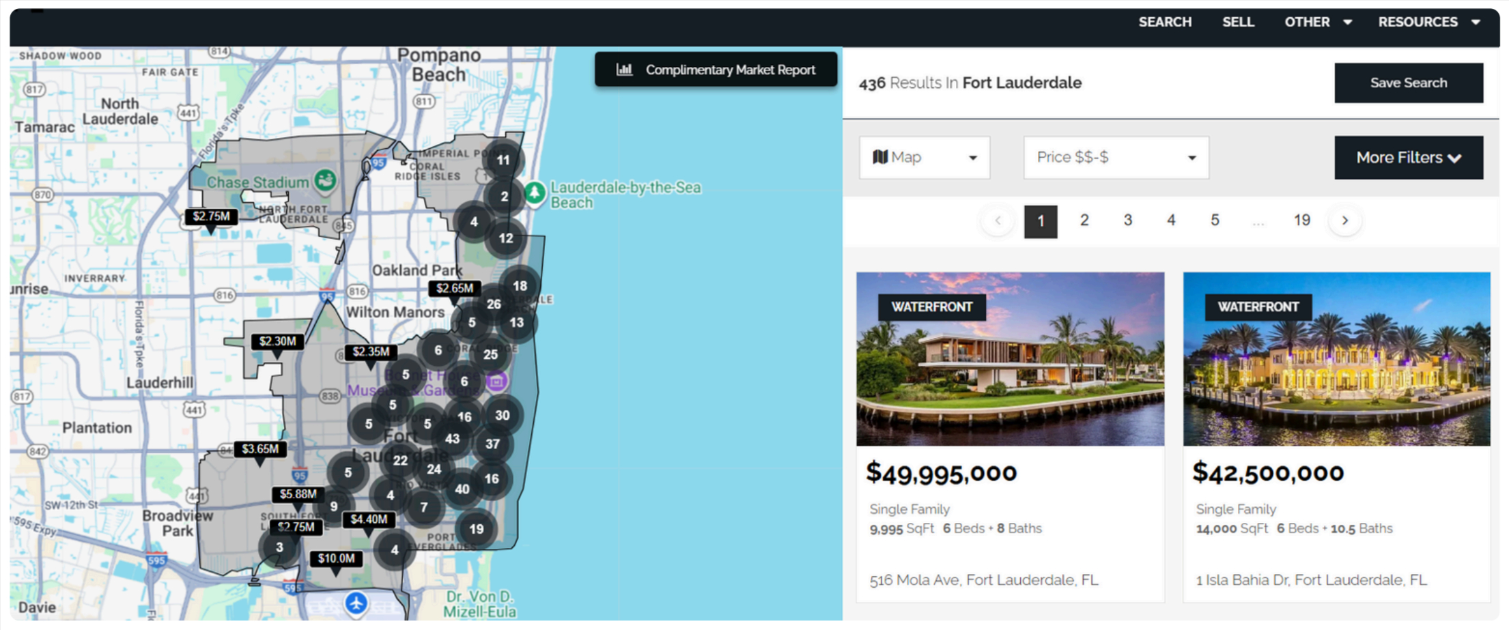The height and width of the screenshot is (630, 1509).
Task: Open the Complimentary Market Report
Action: [x=716, y=70]
